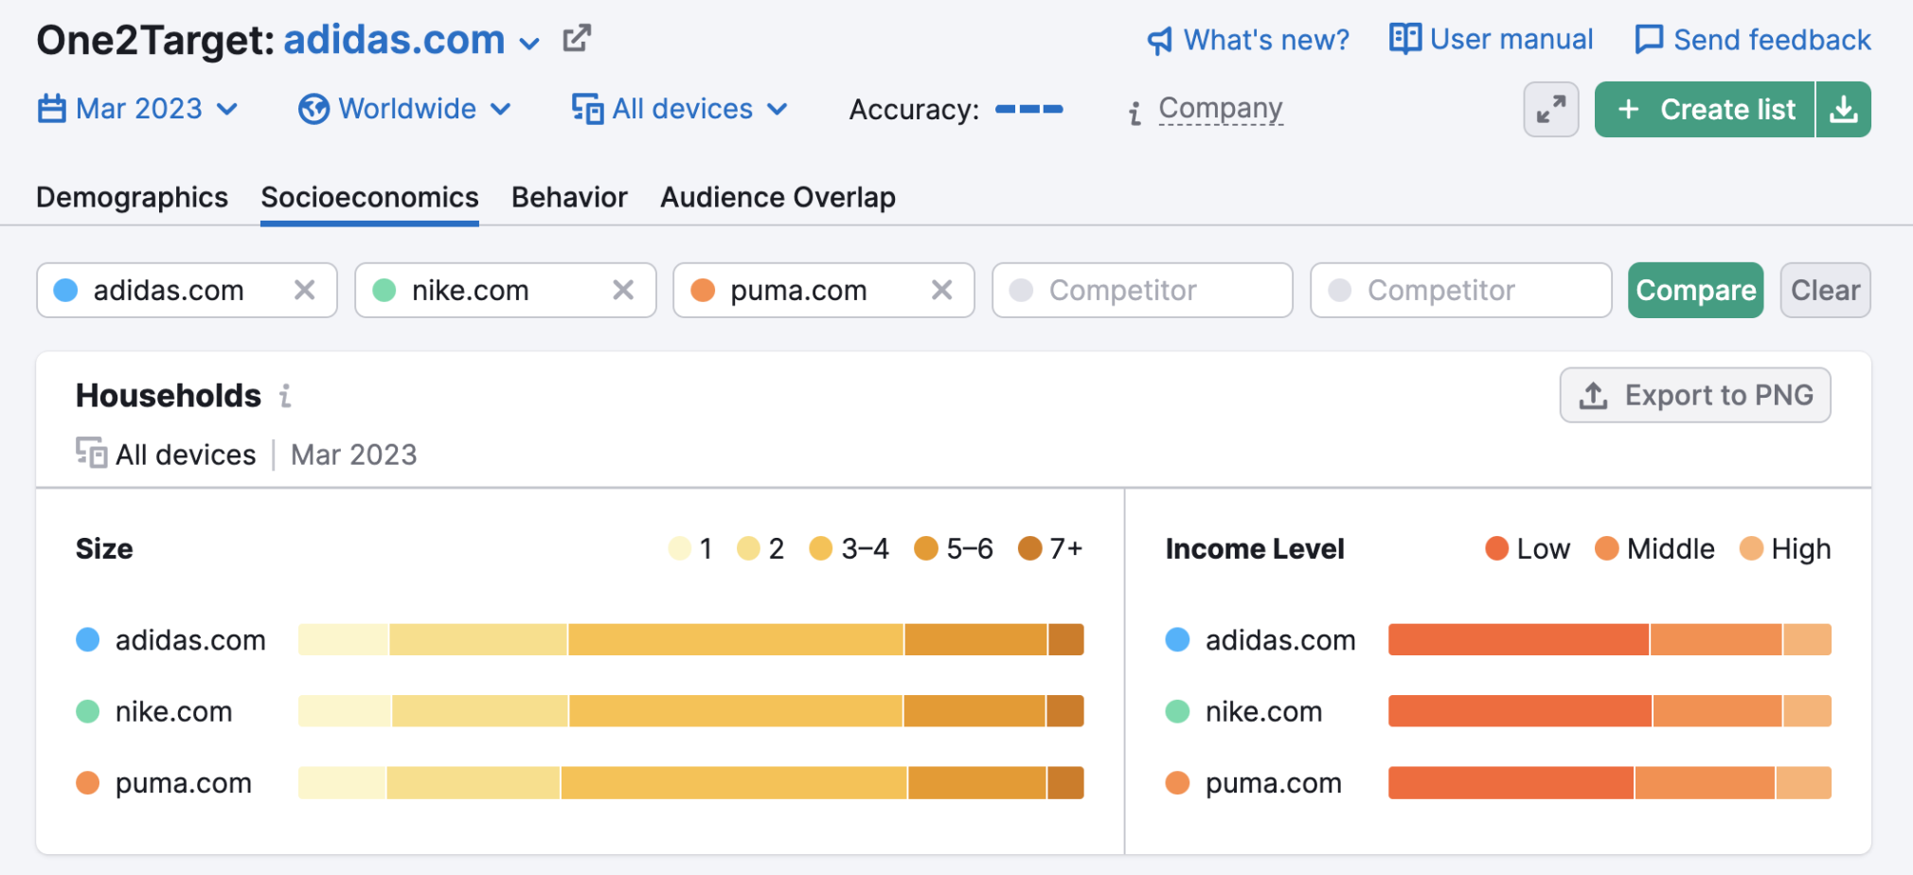Click the download arrow icon button

1843,110
